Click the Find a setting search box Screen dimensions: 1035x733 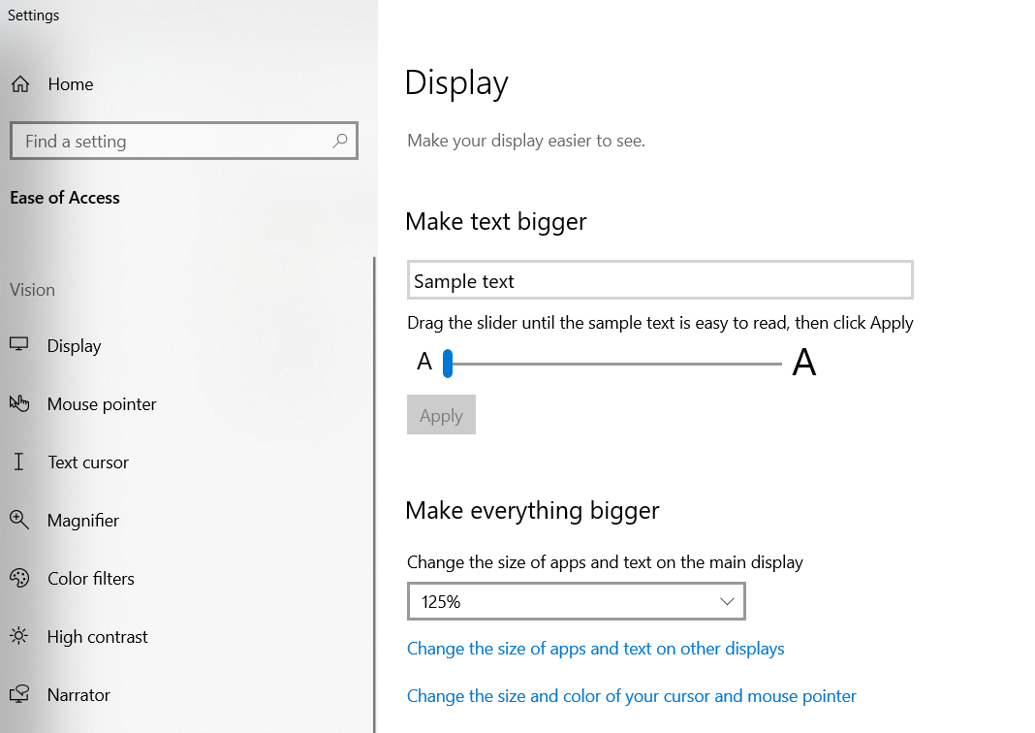184,141
